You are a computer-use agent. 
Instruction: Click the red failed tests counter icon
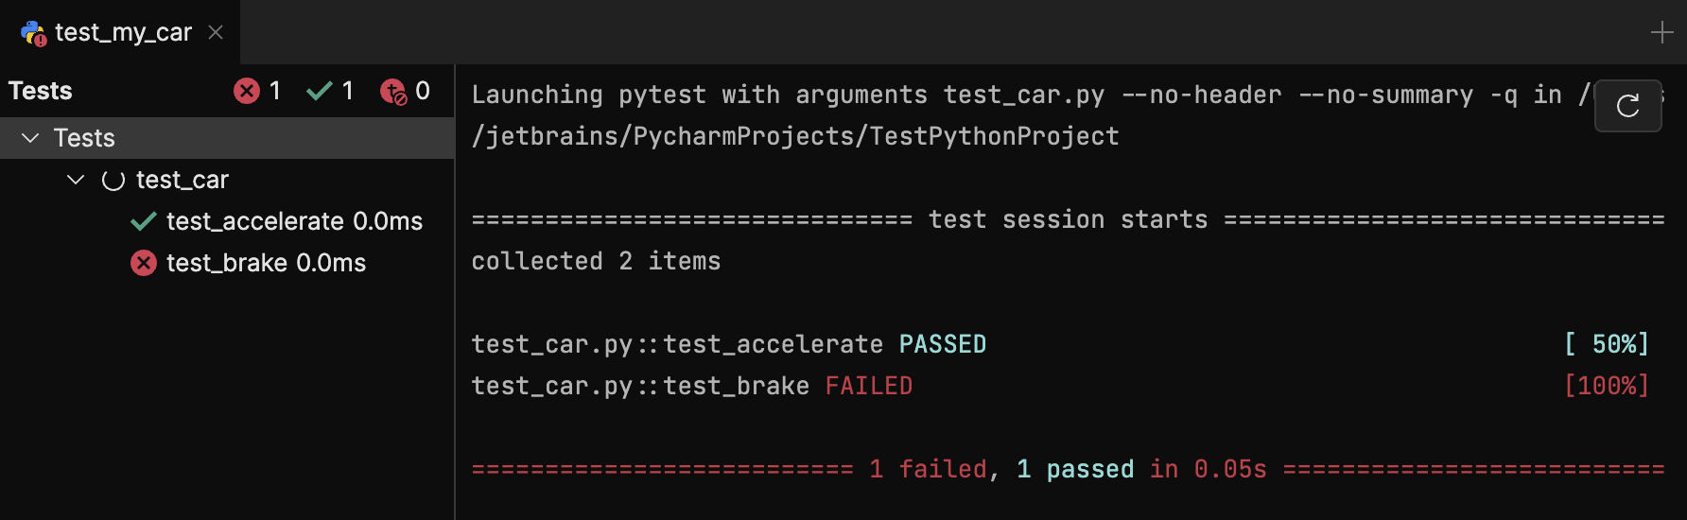(x=247, y=91)
